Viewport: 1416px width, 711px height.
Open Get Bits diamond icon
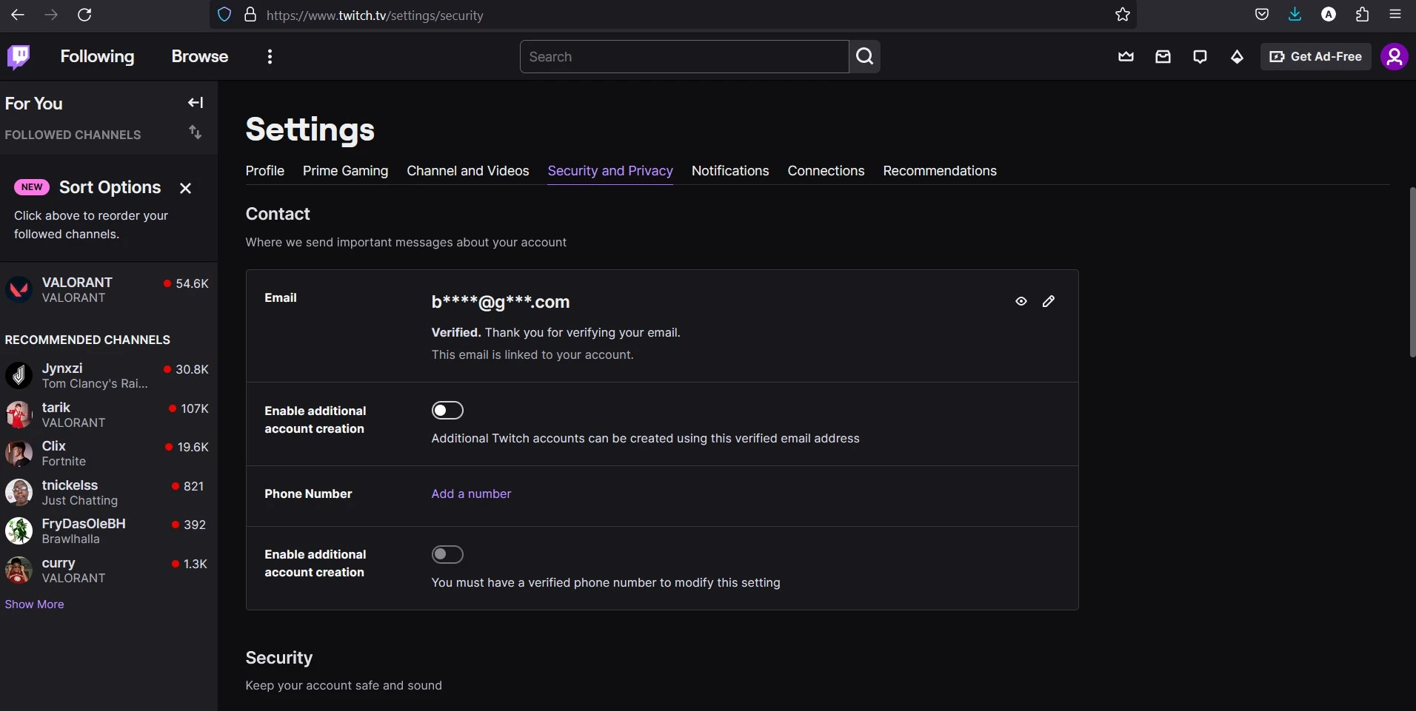[x=1238, y=57]
